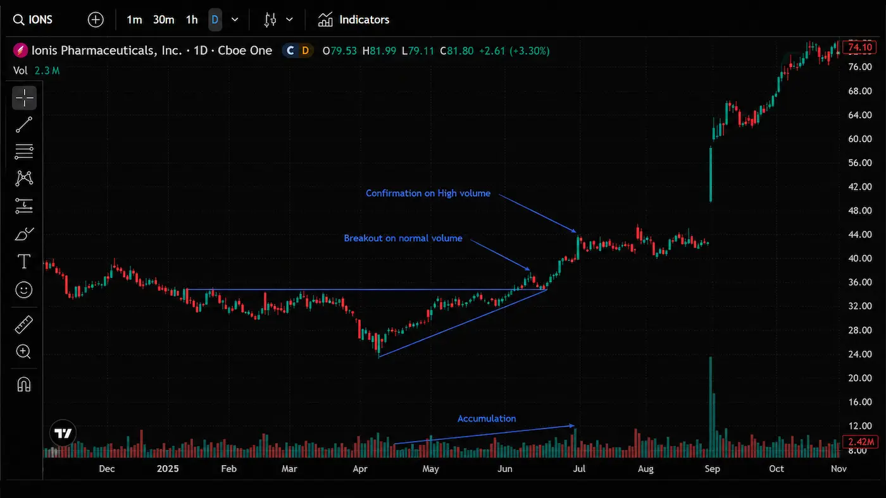Select the forecasting and measurement tool

[24, 205]
